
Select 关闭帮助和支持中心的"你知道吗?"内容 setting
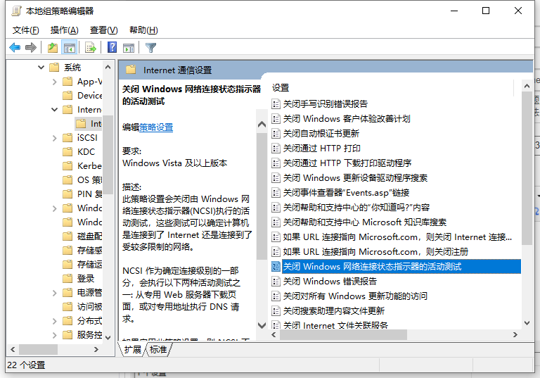(x=356, y=208)
